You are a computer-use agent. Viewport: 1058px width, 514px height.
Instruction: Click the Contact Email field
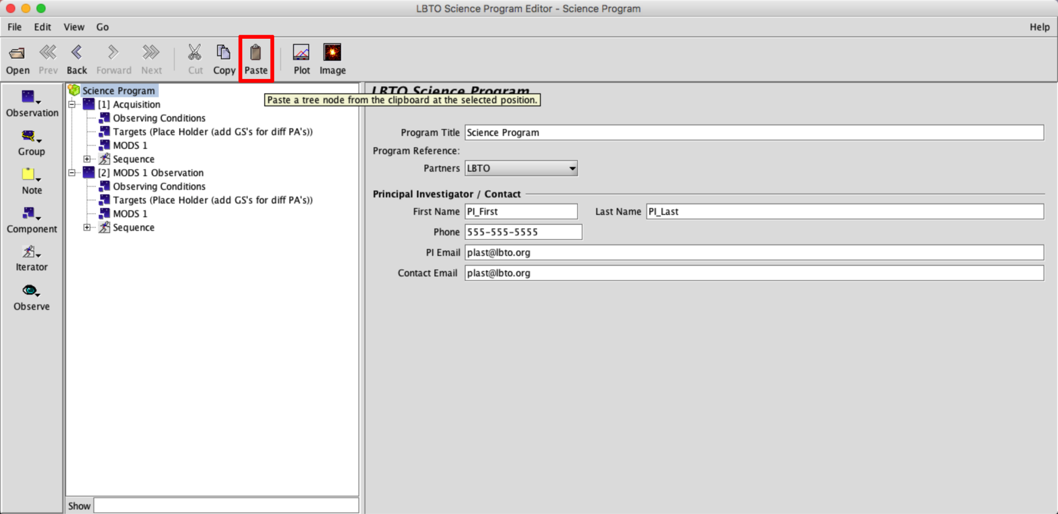(754, 273)
